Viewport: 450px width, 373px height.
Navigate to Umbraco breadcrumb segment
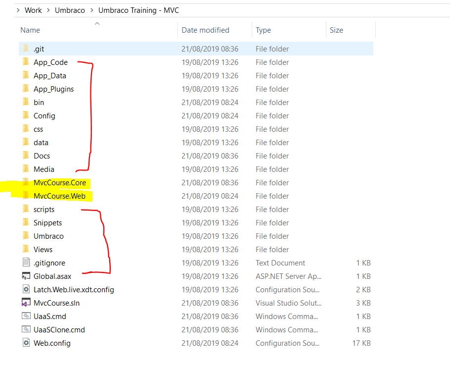(x=70, y=10)
